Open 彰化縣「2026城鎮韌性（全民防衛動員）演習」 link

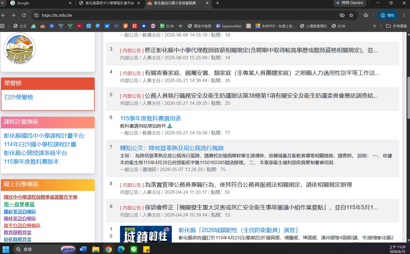(239, 230)
